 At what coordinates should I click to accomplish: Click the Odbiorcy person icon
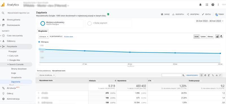3,41
